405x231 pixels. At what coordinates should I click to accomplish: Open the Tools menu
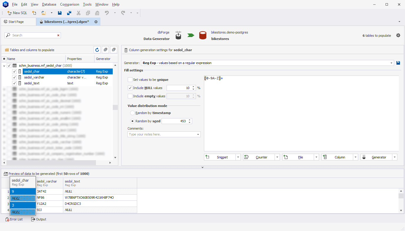point(87,4)
